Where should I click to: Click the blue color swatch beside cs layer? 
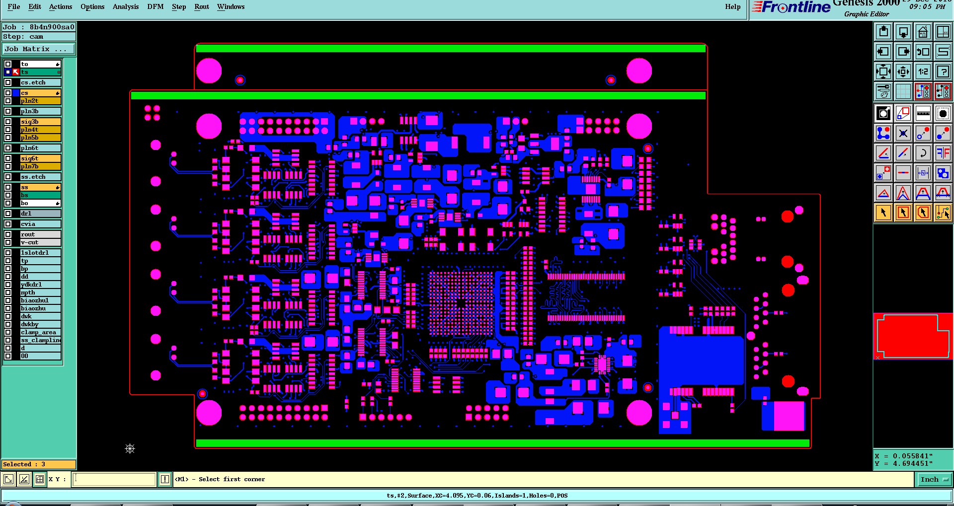pyautogui.click(x=16, y=93)
